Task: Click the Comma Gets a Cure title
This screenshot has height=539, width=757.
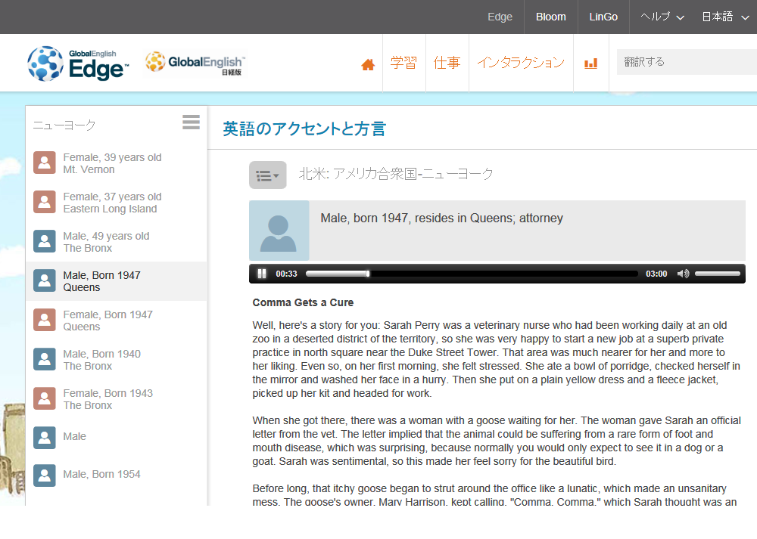Action: click(303, 303)
